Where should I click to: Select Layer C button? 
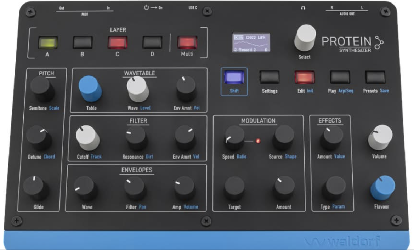click(118, 42)
